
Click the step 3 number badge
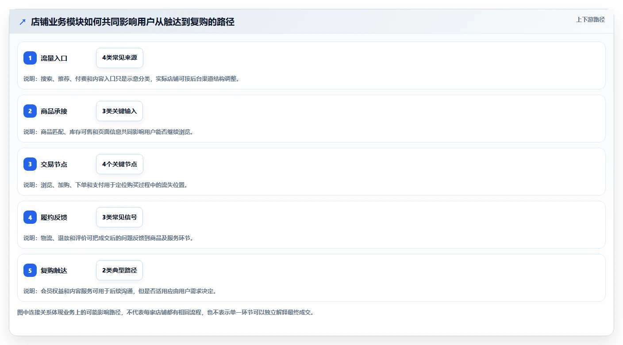[x=30, y=164]
